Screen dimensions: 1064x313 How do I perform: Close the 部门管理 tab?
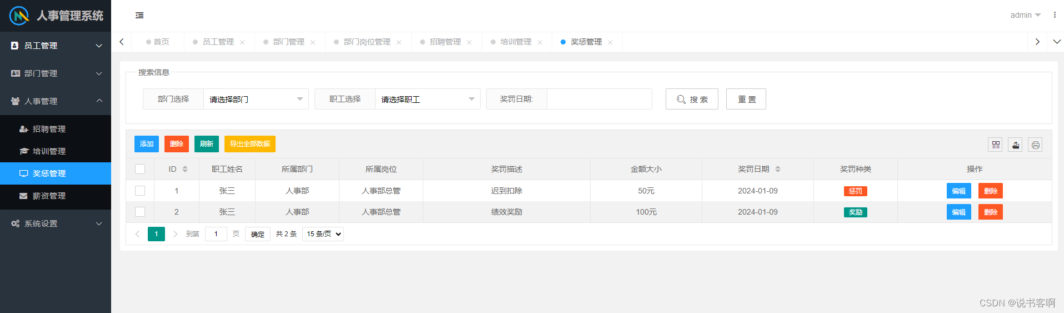[x=313, y=42]
